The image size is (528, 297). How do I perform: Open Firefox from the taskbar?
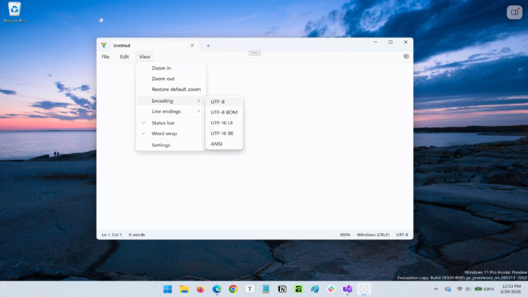click(200, 289)
